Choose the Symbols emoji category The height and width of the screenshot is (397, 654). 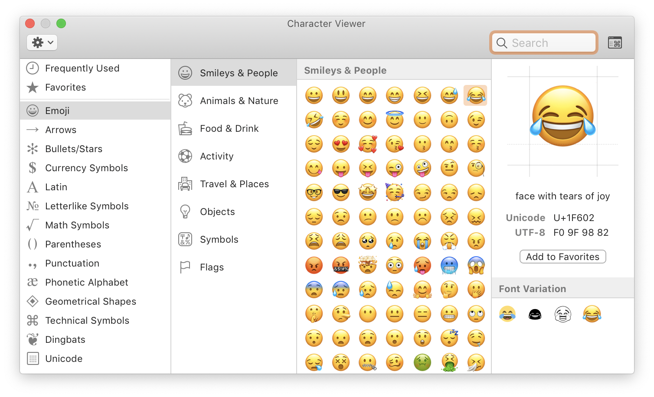[219, 240]
